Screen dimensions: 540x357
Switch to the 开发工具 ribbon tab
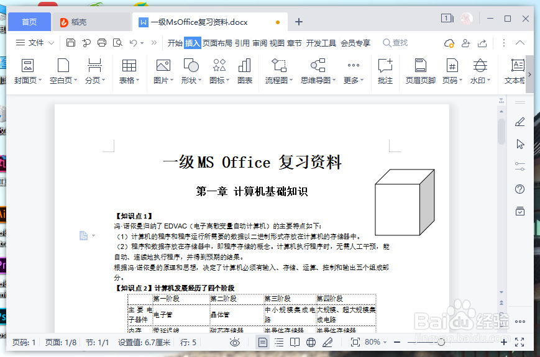[321, 43]
